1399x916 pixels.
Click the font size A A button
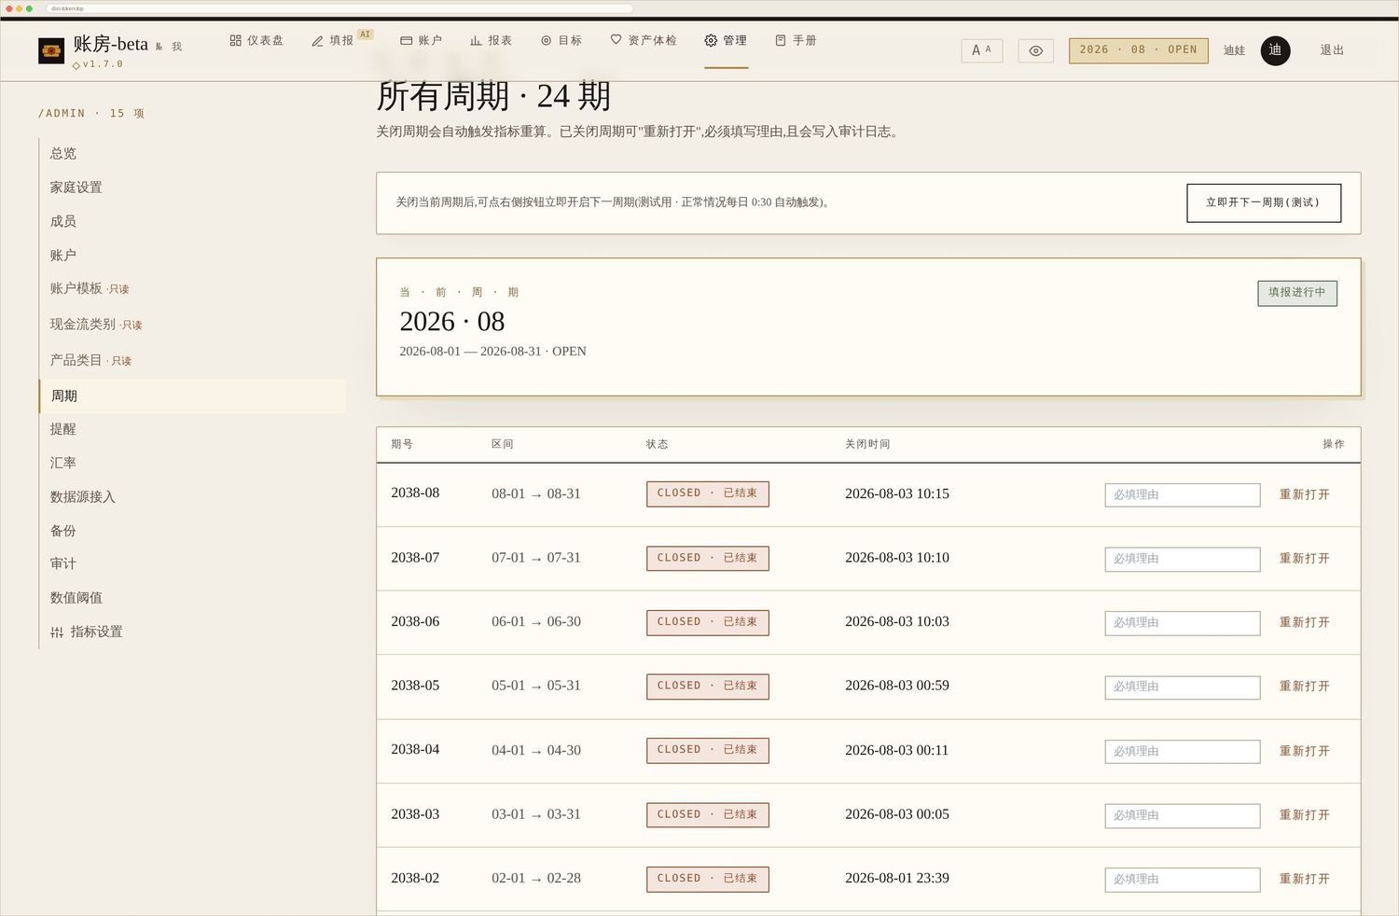point(981,50)
